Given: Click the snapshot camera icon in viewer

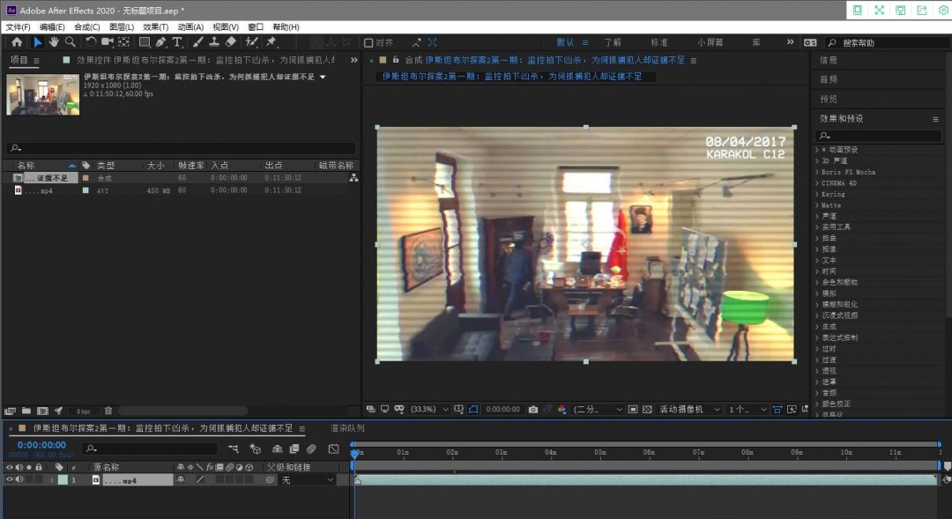Looking at the screenshot, I should [x=533, y=410].
